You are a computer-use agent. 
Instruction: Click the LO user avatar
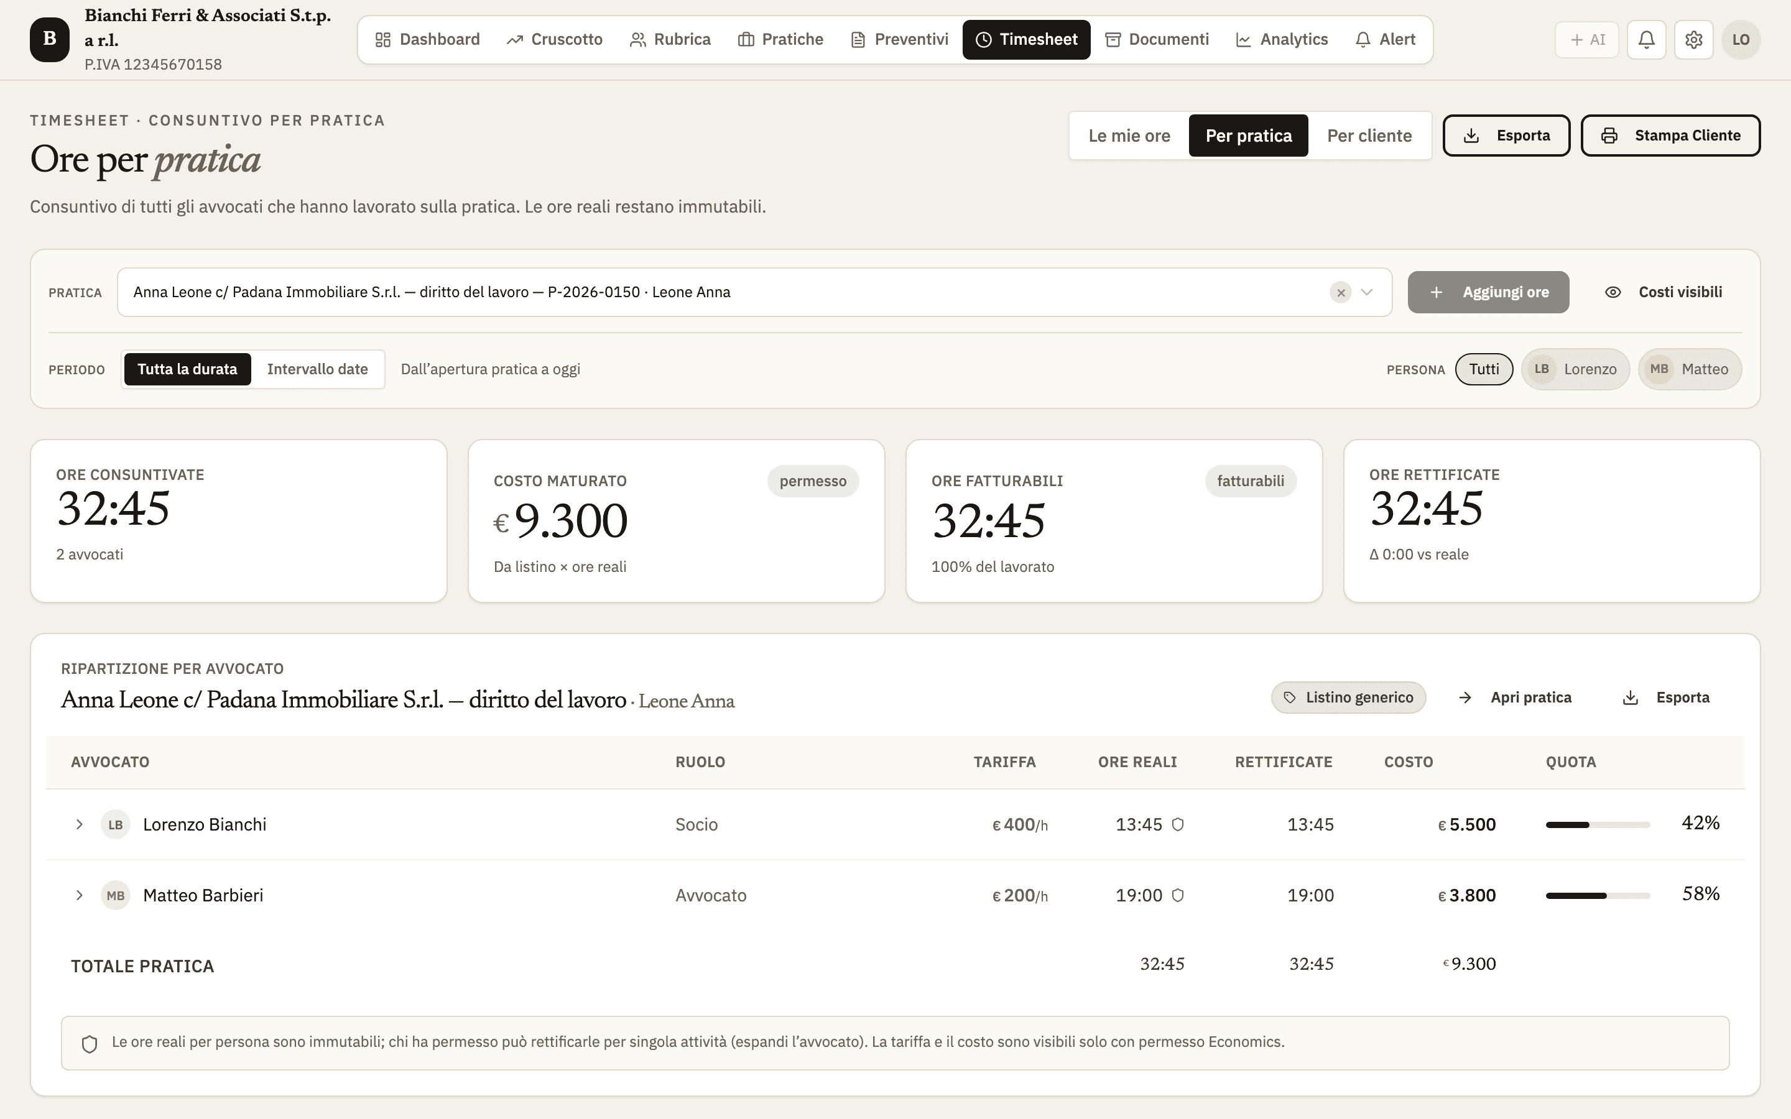1741,39
